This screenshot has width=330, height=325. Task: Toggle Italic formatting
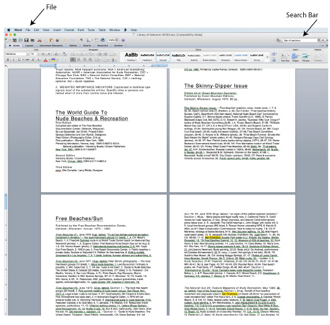pyautogui.click(x=13, y=60)
